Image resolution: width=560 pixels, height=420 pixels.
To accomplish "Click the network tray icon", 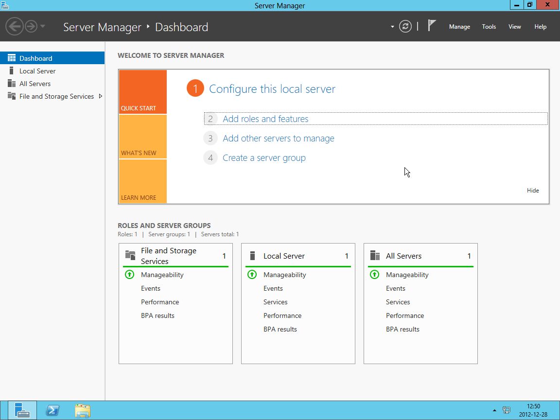I will tap(506, 410).
